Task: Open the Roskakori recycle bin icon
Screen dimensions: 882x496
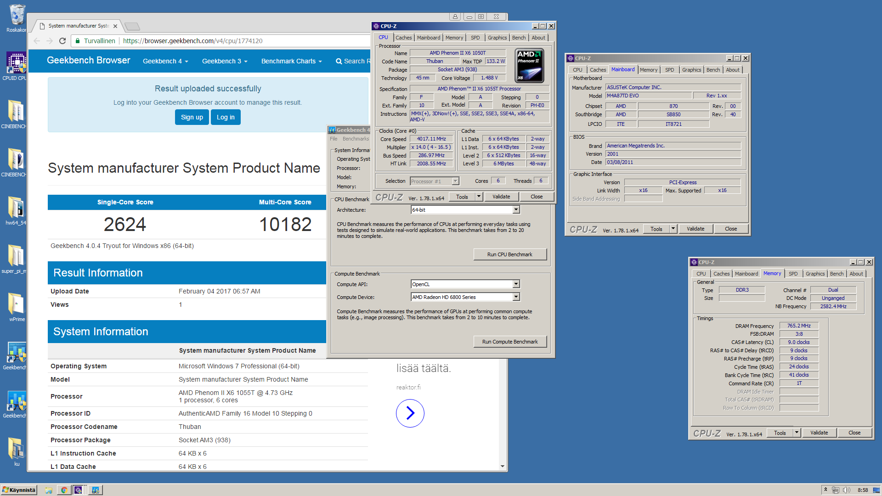Action: pyautogui.click(x=17, y=18)
